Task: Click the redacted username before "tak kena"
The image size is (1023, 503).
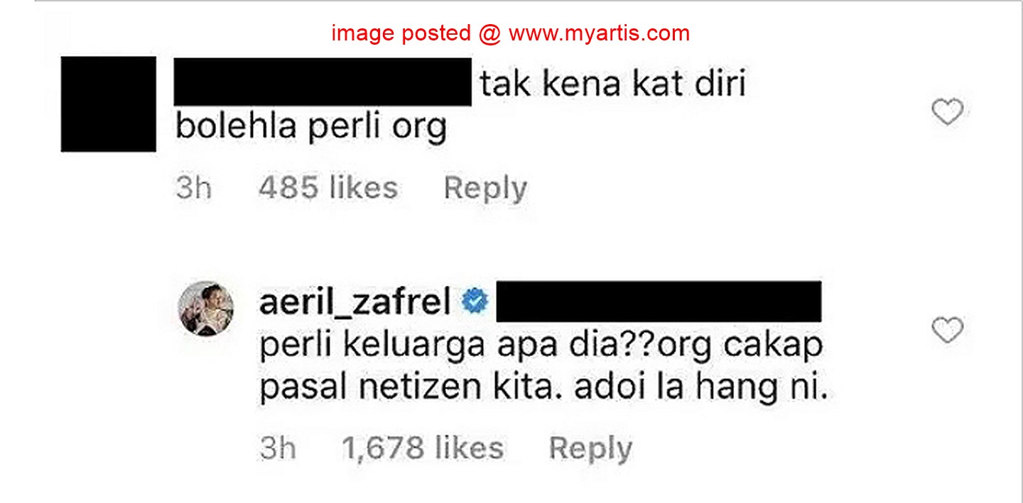Action: [x=323, y=82]
